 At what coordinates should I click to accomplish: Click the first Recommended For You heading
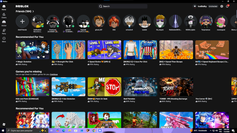coord(30,37)
